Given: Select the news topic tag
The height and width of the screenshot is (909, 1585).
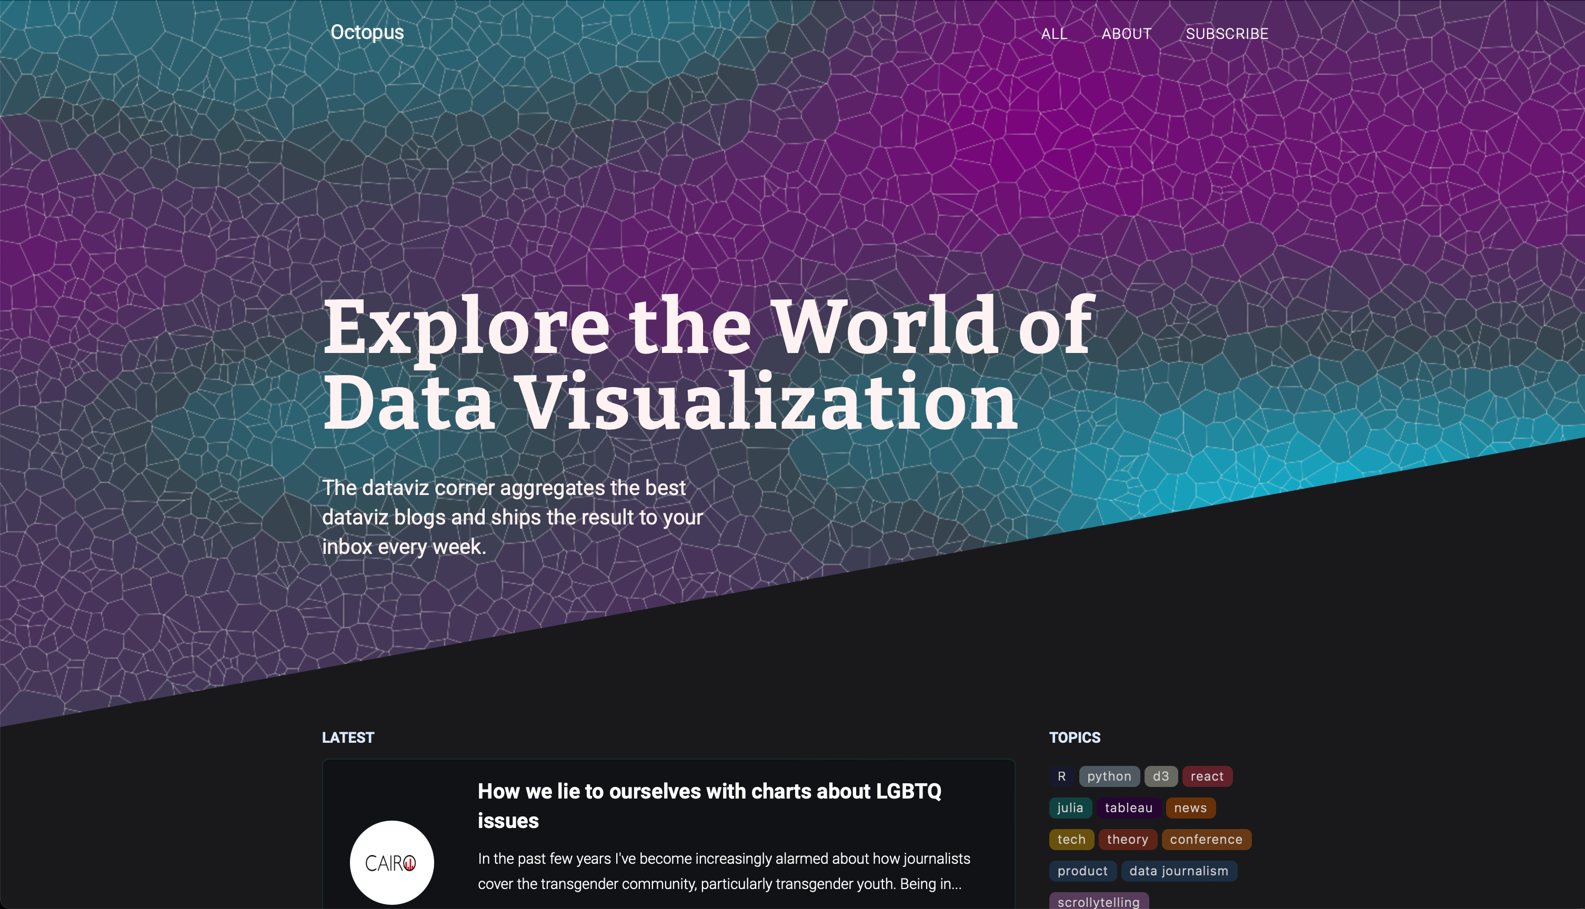Looking at the screenshot, I should pos(1190,808).
